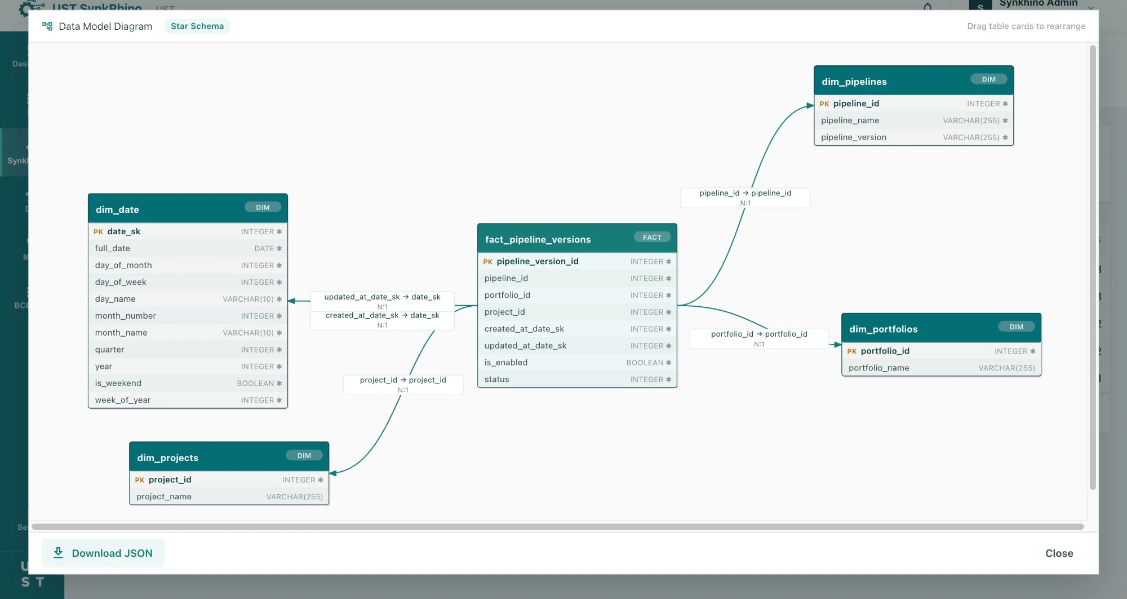Select the day_of_month row in dim_date
1127x599 pixels.
(x=188, y=265)
